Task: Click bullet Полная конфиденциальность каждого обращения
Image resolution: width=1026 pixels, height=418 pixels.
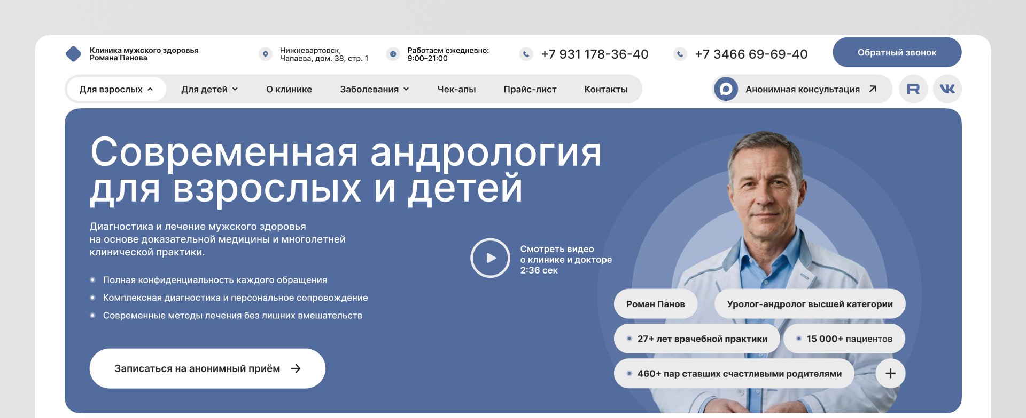Action: [215, 280]
